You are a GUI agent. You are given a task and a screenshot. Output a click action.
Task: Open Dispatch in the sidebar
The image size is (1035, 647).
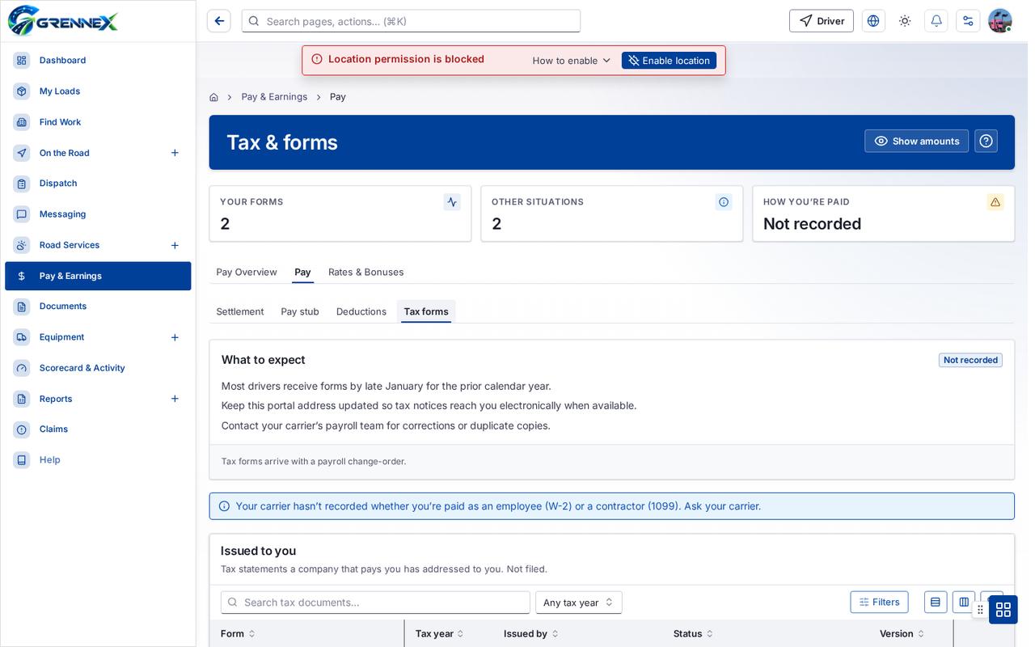click(x=98, y=184)
